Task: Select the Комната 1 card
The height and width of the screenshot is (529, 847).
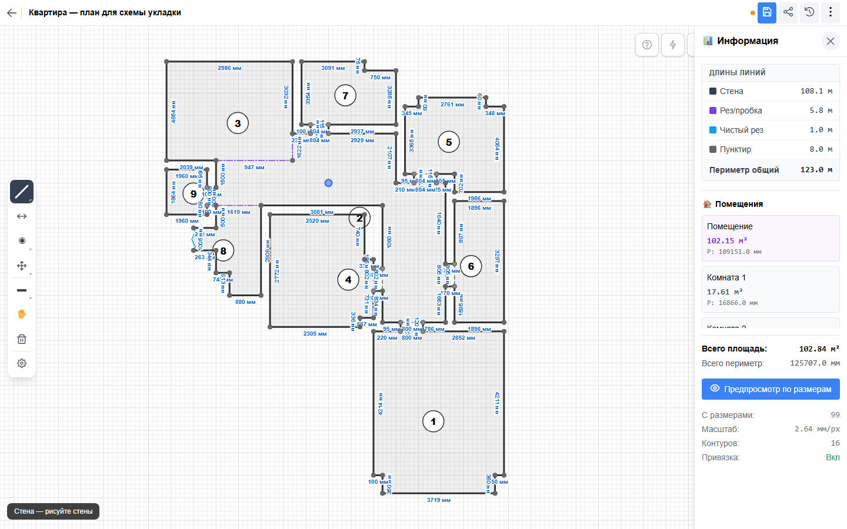Action: (x=771, y=289)
